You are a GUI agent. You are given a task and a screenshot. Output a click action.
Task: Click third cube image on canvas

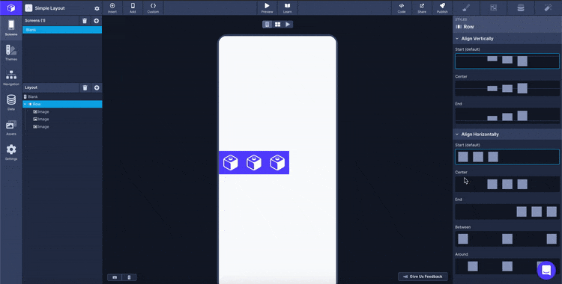coord(277,163)
